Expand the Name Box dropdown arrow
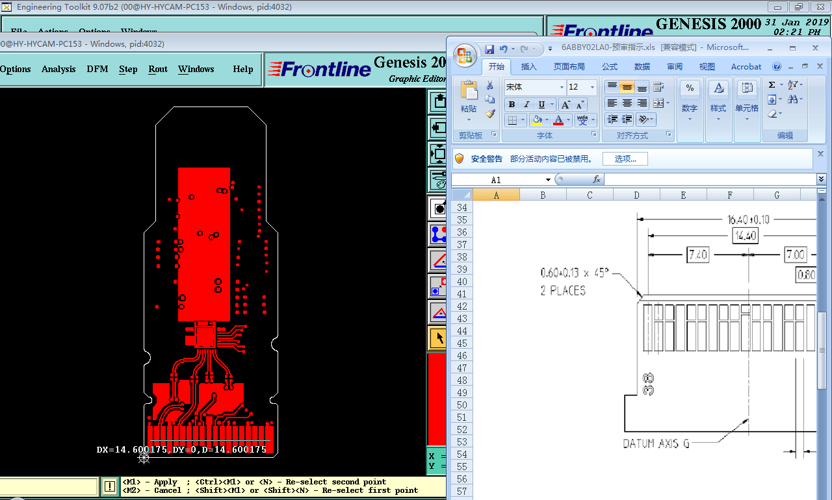The height and width of the screenshot is (500, 832). click(548, 180)
